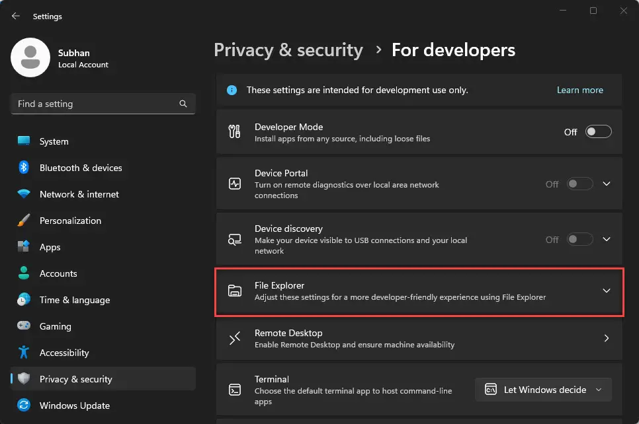Click the Network wifi icon
Screen dimensions: 639x424
(x=24, y=194)
